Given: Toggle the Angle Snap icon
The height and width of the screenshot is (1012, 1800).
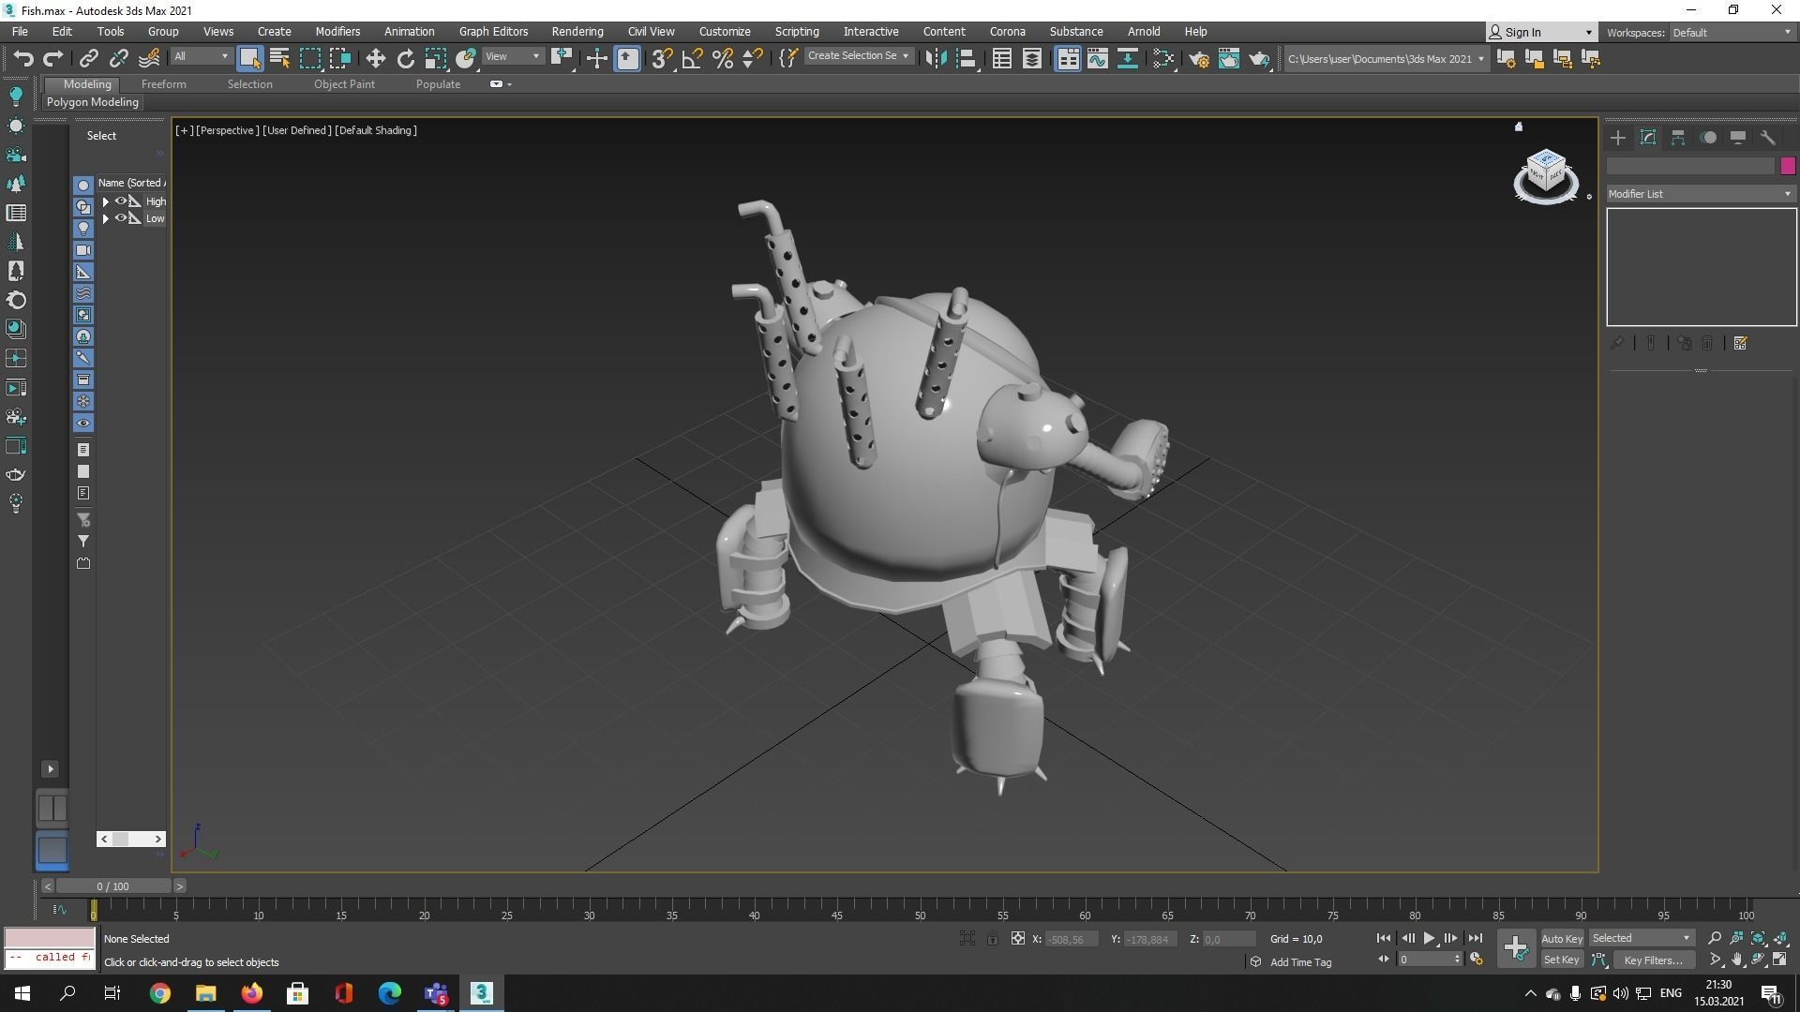Looking at the screenshot, I should point(692,59).
